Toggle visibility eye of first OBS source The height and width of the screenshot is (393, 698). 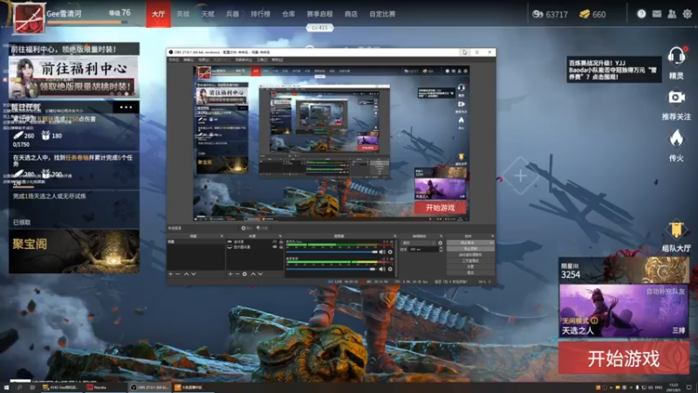(275, 242)
